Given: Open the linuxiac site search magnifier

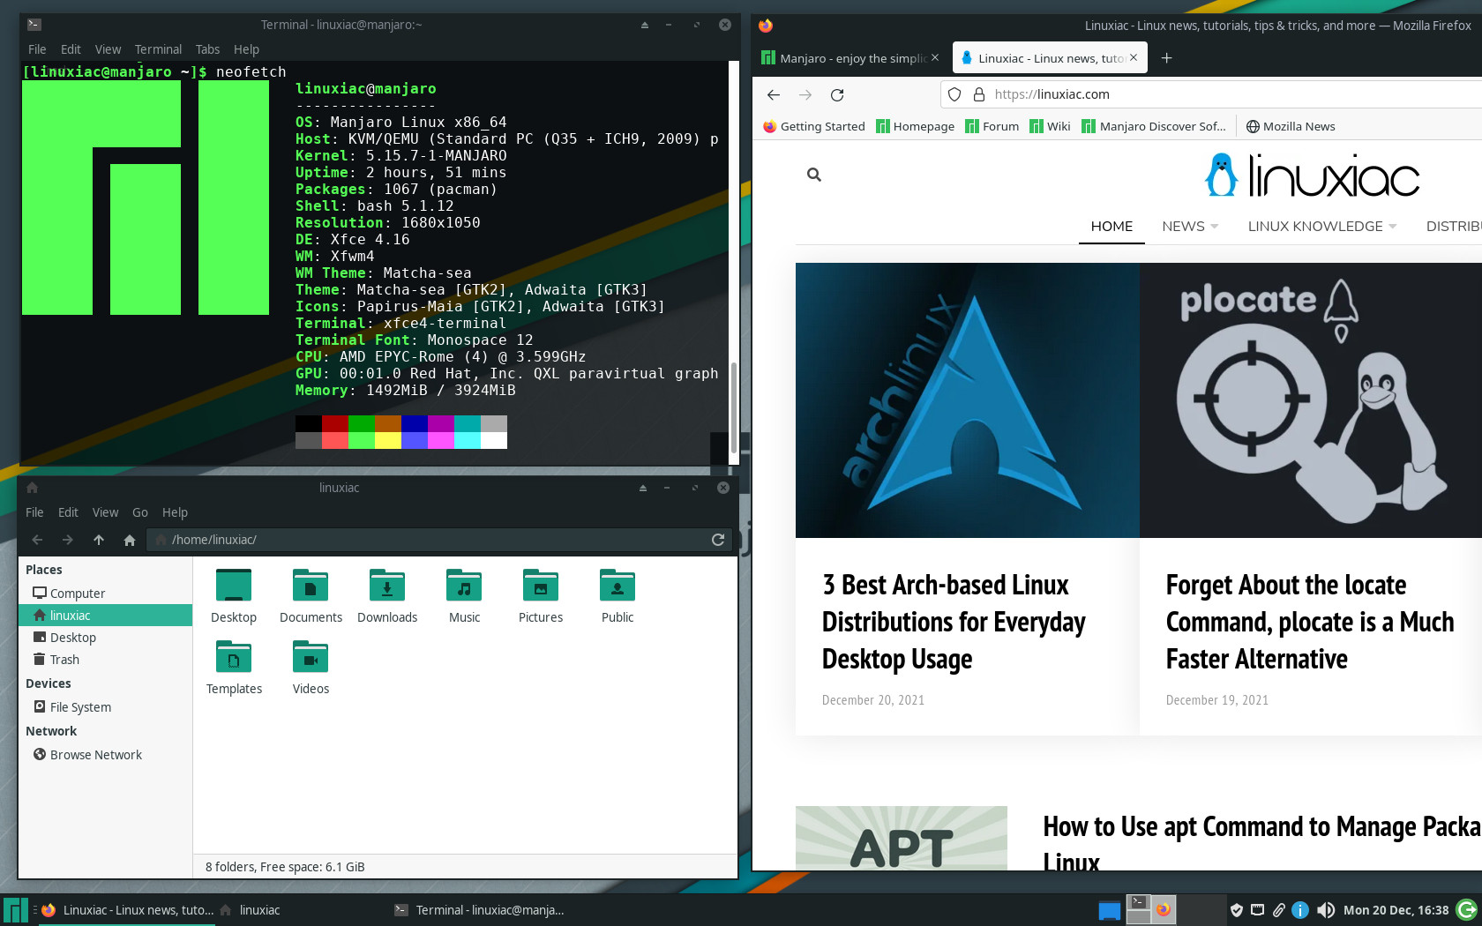Looking at the screenshot, I should click(x=813, y=175).
